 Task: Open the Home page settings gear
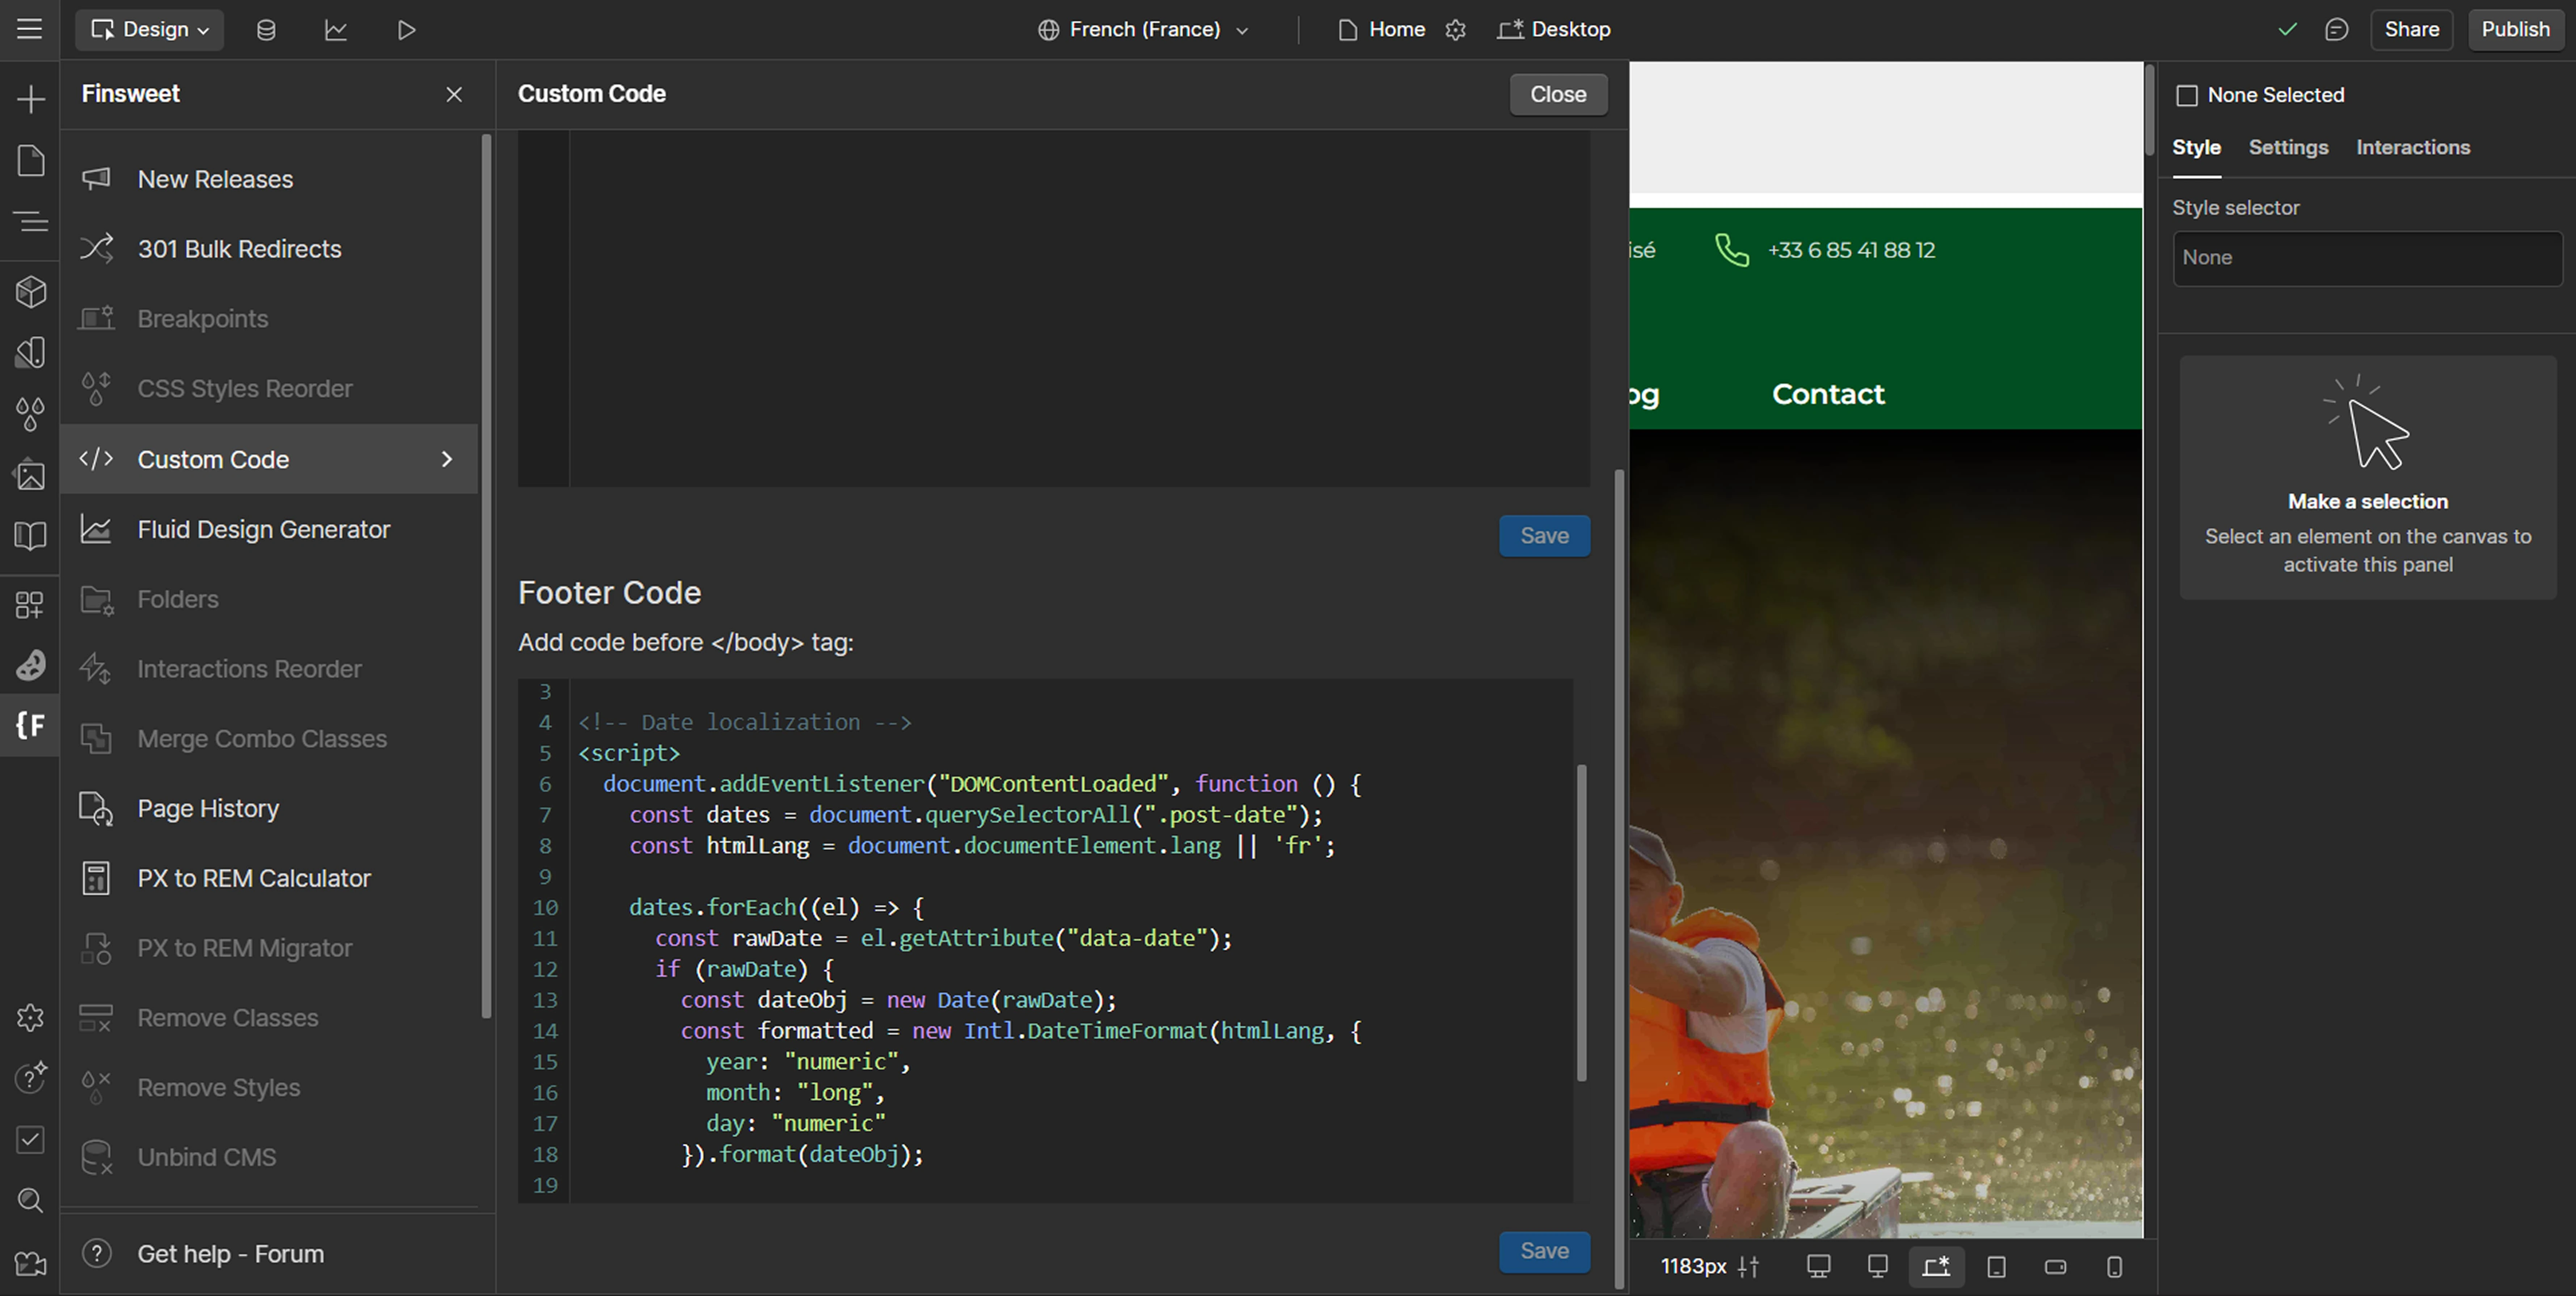tap(1456, 30)
